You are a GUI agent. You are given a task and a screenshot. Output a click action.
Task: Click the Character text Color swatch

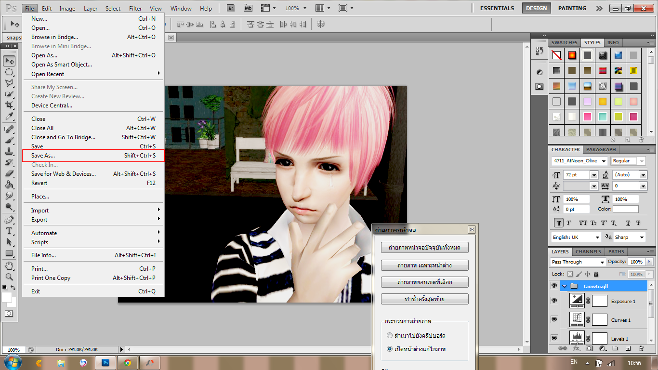click(x=625, y=209)
